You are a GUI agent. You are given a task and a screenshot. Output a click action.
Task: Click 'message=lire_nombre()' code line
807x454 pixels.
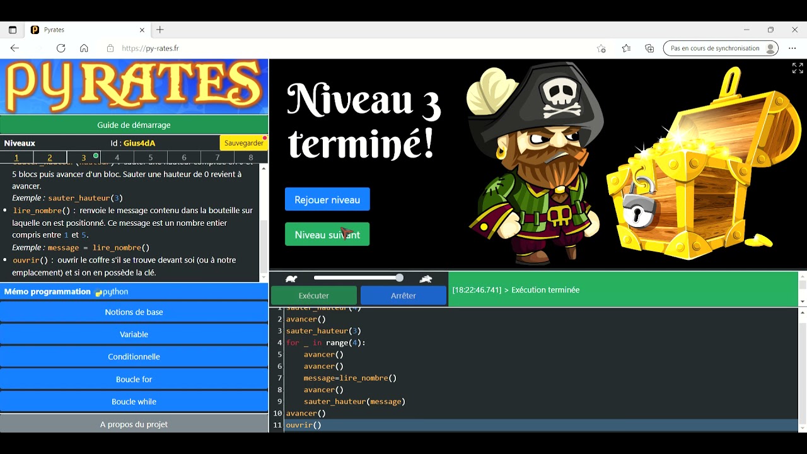pyautogui.click(x=350, y=378)
